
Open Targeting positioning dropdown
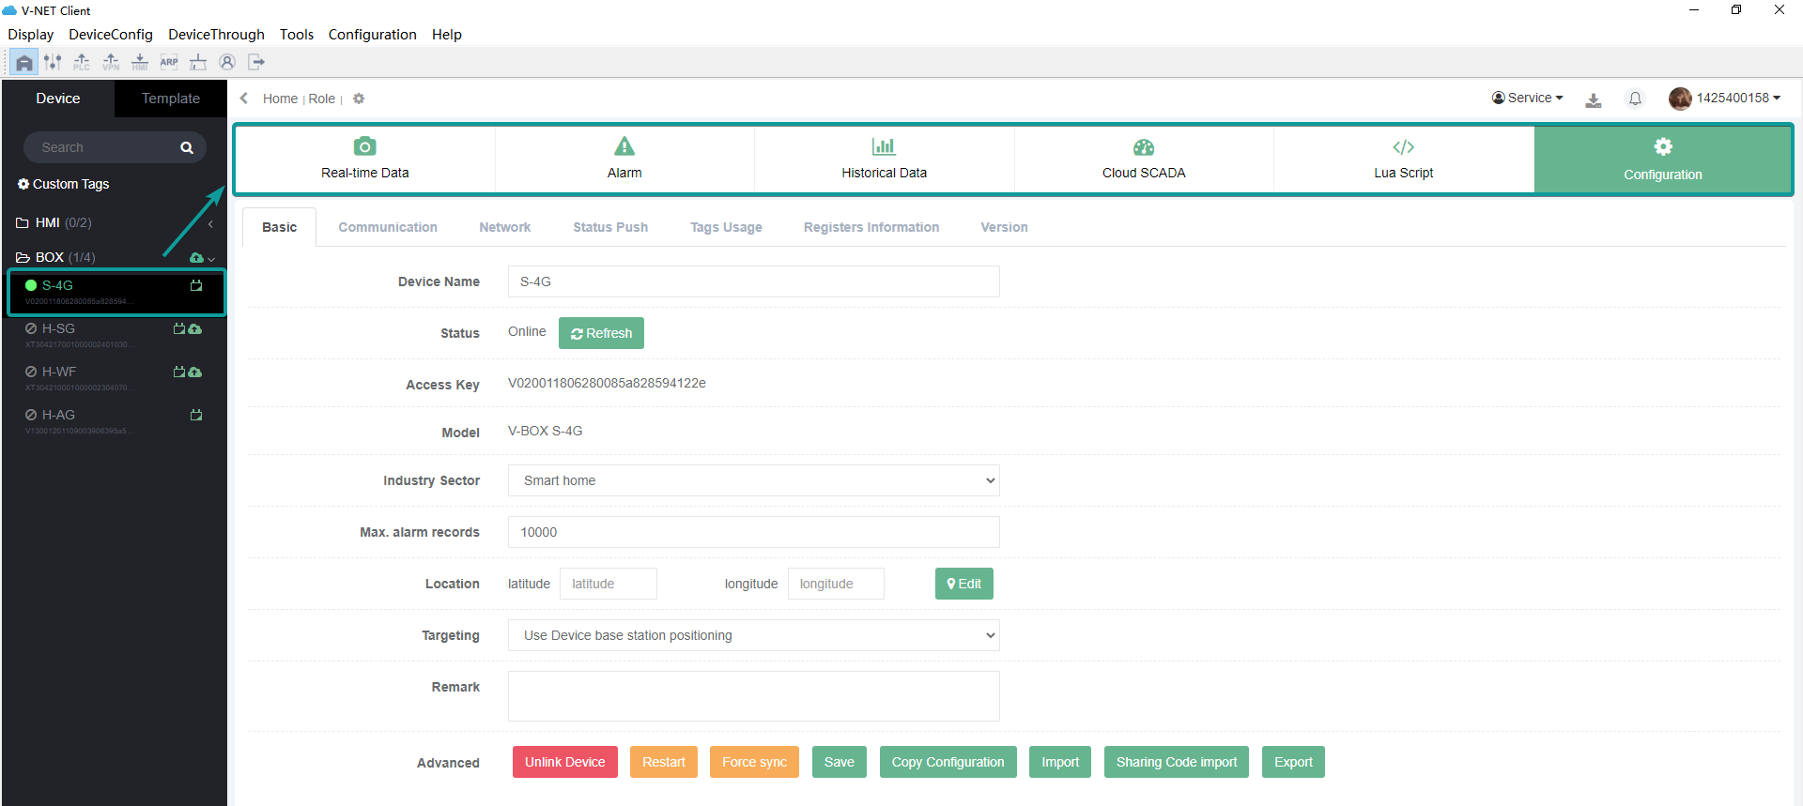754,635
